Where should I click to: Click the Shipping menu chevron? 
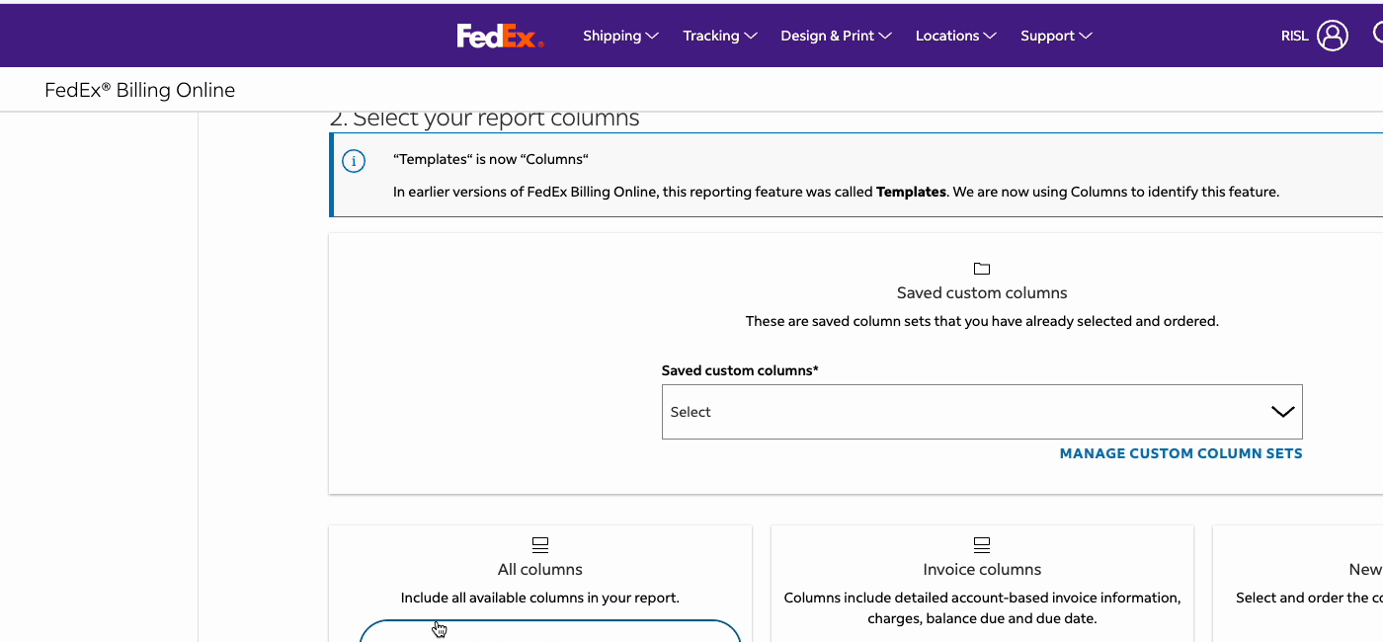point(652,36)
